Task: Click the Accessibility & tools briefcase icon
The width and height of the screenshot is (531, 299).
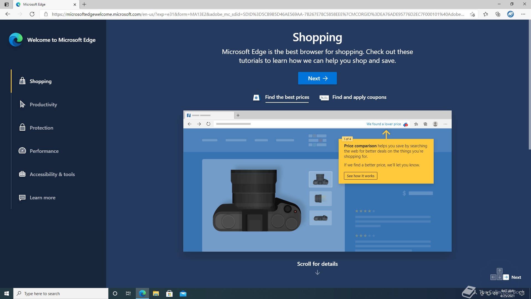Action: pos(22,174)
